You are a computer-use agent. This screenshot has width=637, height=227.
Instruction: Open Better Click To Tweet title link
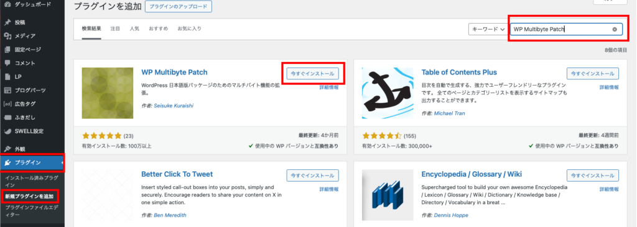(177, 174)
